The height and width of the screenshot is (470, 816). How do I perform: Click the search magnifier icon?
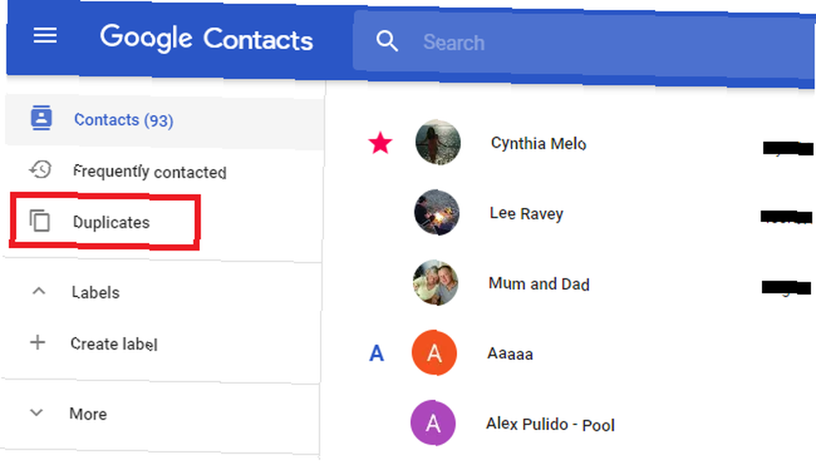pos(387,41)
